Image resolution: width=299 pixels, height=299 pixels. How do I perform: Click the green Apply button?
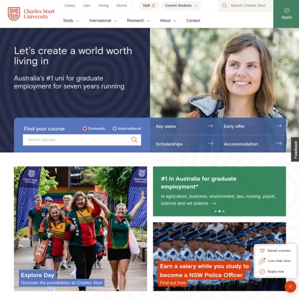tap(286, 14)
